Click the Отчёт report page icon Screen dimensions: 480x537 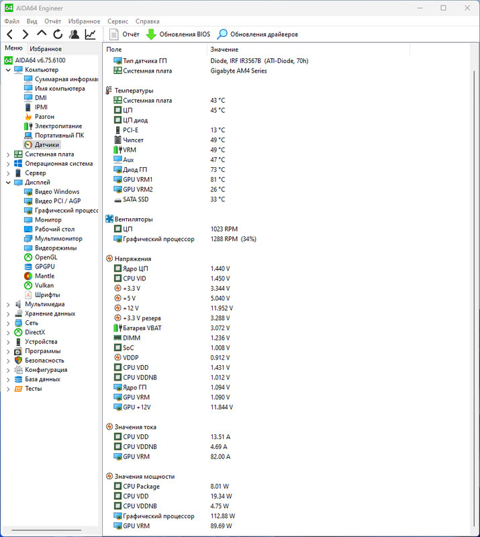pos(113,34)
